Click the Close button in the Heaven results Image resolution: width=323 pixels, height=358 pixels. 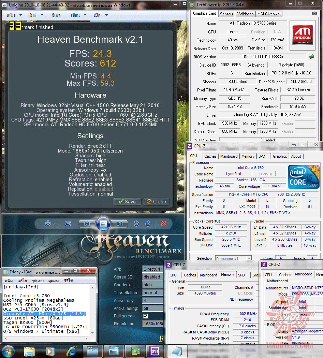click(157, 202)
